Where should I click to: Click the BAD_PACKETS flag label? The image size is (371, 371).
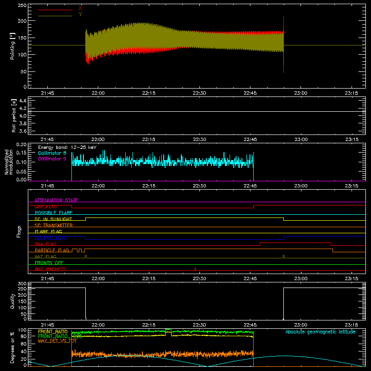pyautogui.click(x=51, y=269)
